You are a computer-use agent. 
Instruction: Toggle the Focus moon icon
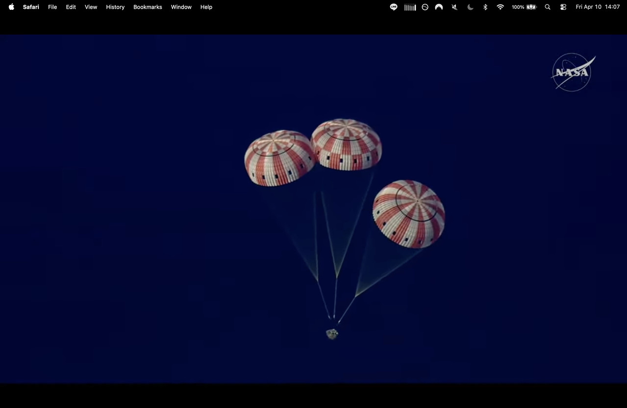(x=470, y=7)
